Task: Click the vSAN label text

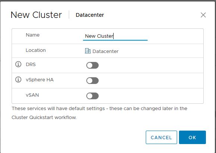Action: click(32, 95)
